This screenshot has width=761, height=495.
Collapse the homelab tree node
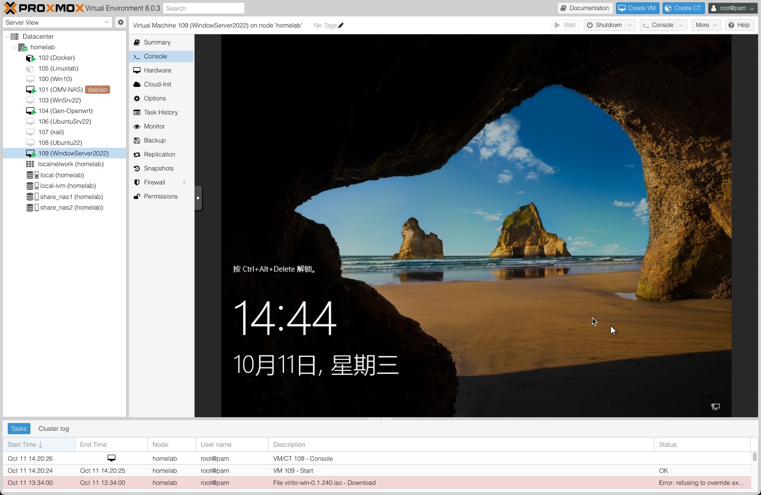[15, 47]
